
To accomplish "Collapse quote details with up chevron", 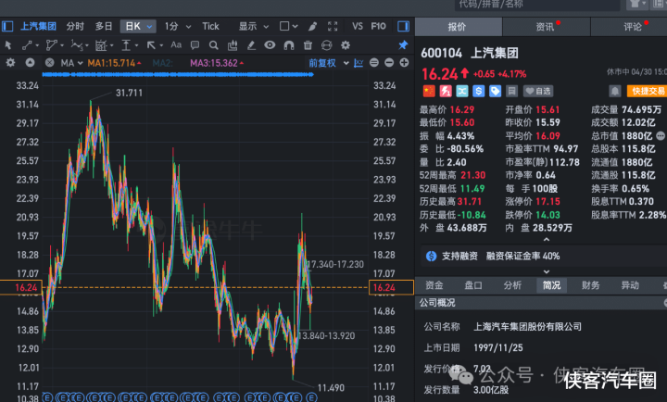I will (547, 240).
